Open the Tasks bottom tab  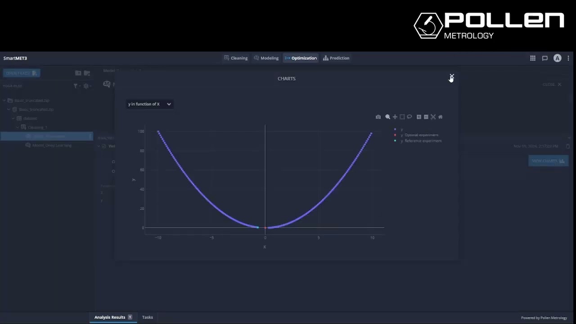click(148, 317)
